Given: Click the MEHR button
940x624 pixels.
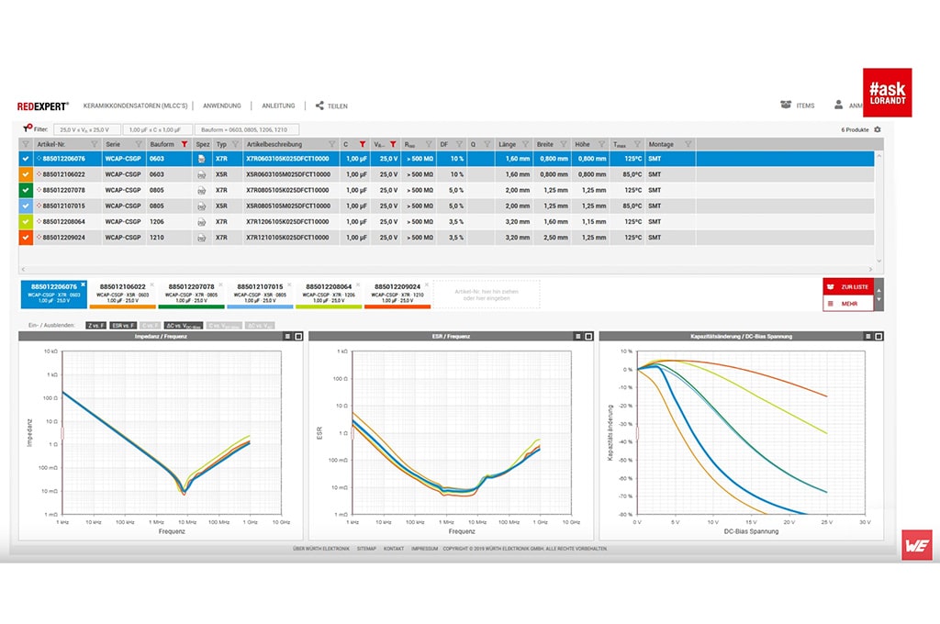Looking at the screenshot, I should [x=848, y=304].
